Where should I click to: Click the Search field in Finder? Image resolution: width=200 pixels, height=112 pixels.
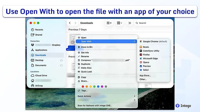pyautogui.click(x=154, y=23)
